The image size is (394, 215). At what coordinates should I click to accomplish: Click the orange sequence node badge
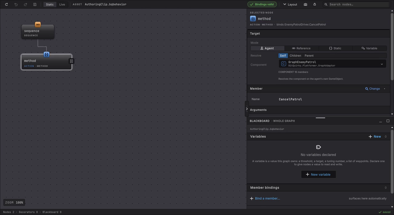coord(38,25)
